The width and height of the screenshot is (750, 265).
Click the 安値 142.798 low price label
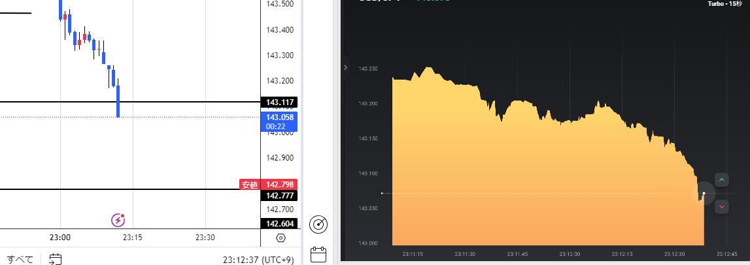[x=269, y=185]
